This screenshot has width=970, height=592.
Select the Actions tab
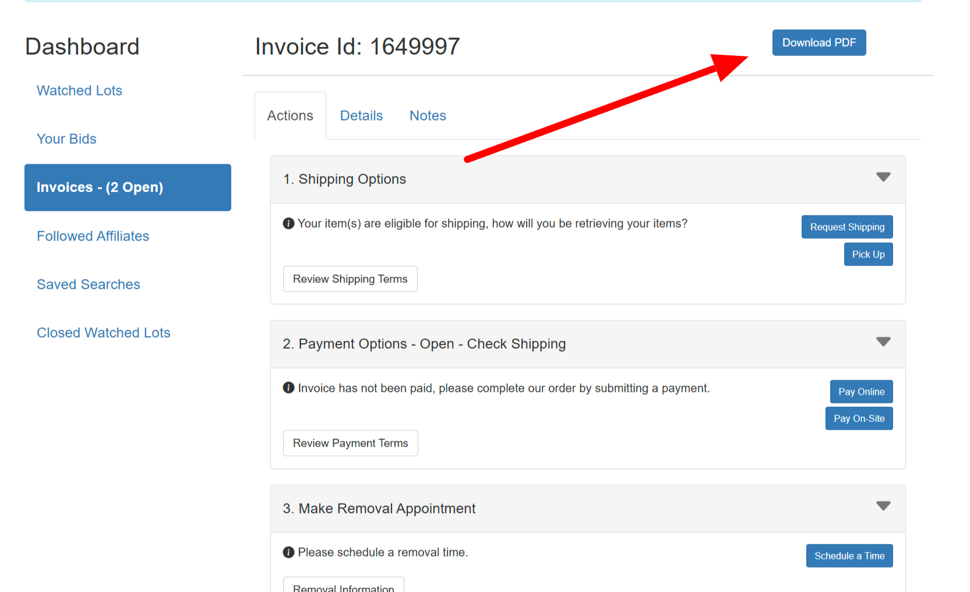(290, 116)
